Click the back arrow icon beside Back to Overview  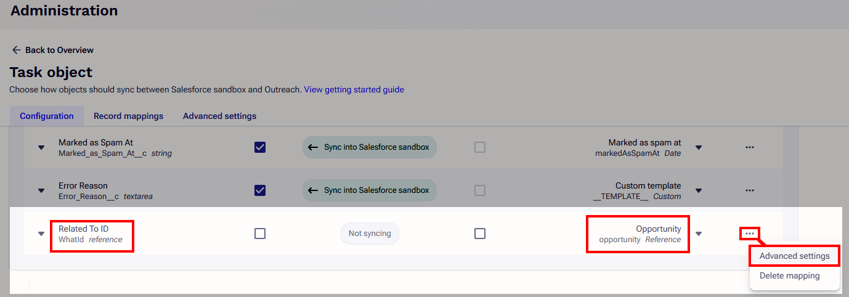[17, 50]
